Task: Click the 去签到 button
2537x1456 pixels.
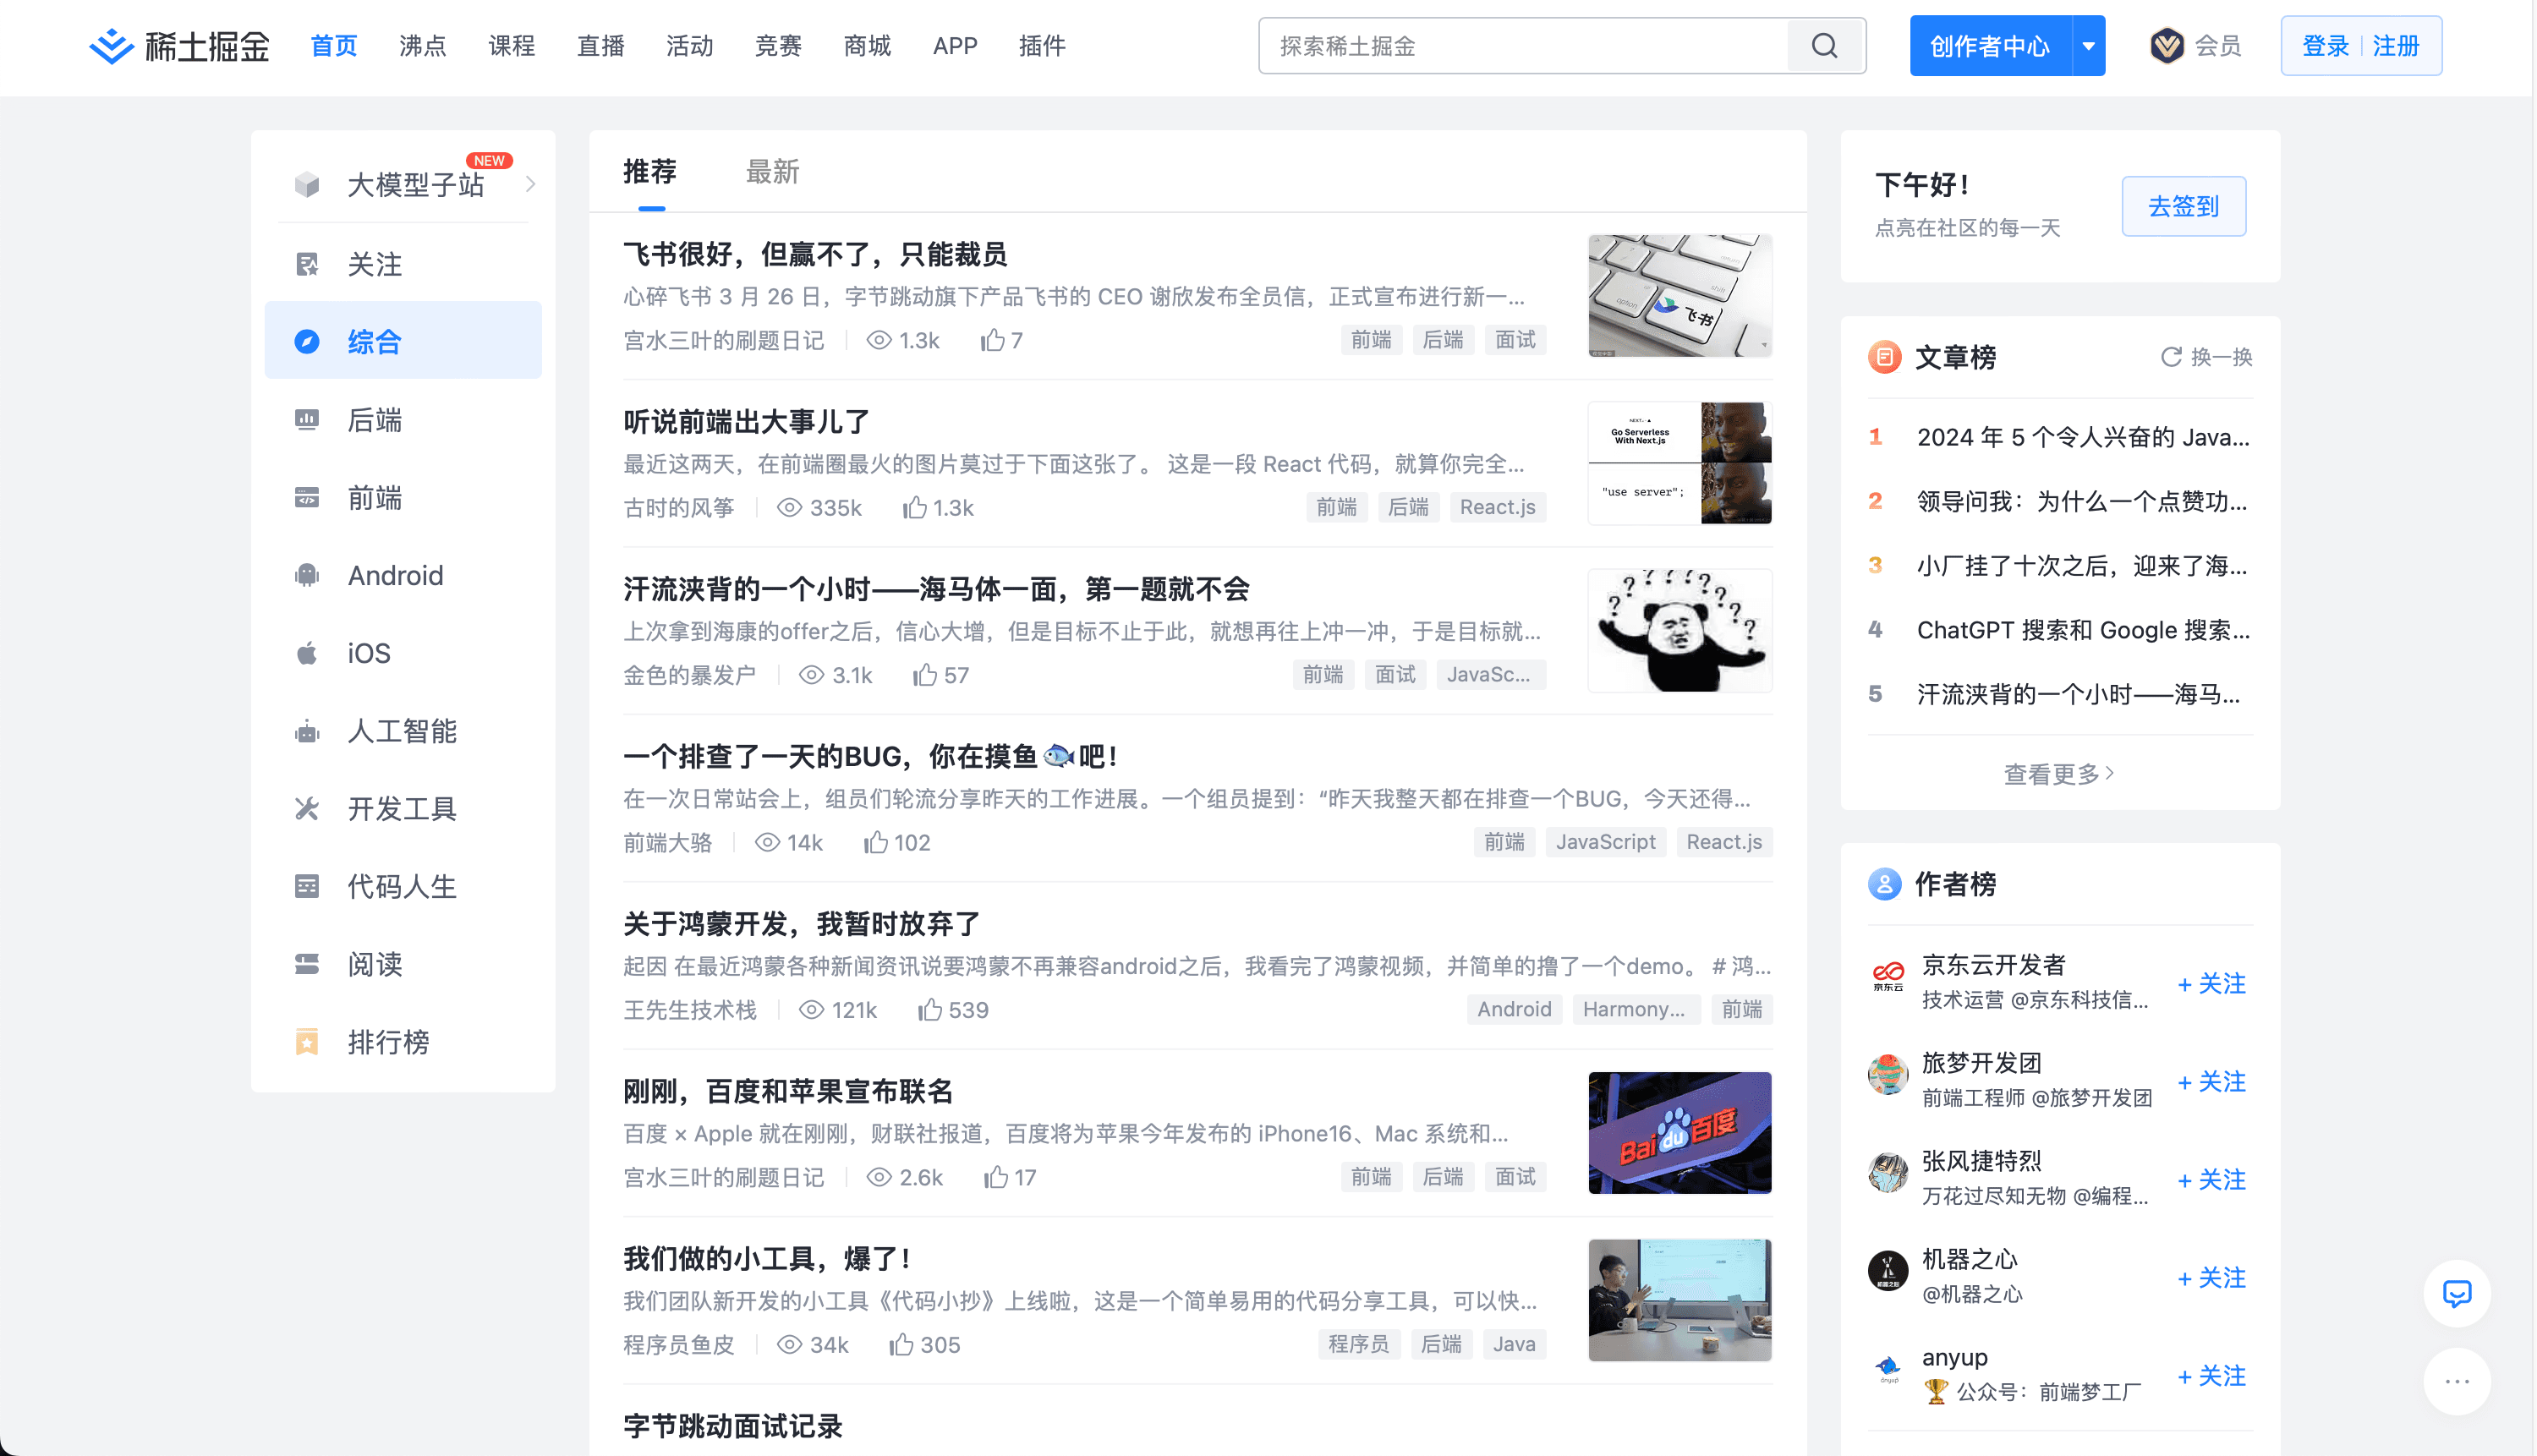Action: (x=2184, y=206)
